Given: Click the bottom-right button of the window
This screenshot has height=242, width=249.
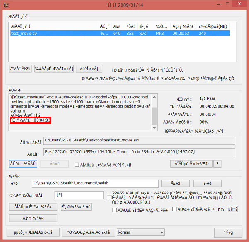Looking at the screenshot, I should (228, 232).
